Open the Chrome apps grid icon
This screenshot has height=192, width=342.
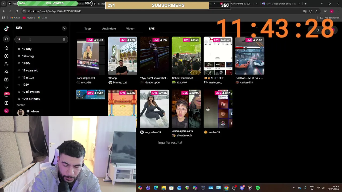tap(3, 18)
